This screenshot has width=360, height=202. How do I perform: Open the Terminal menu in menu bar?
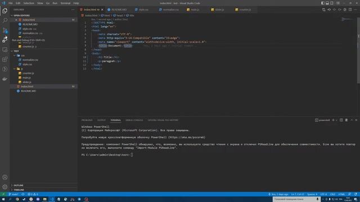pyautogui.click(x=65, y=3)
